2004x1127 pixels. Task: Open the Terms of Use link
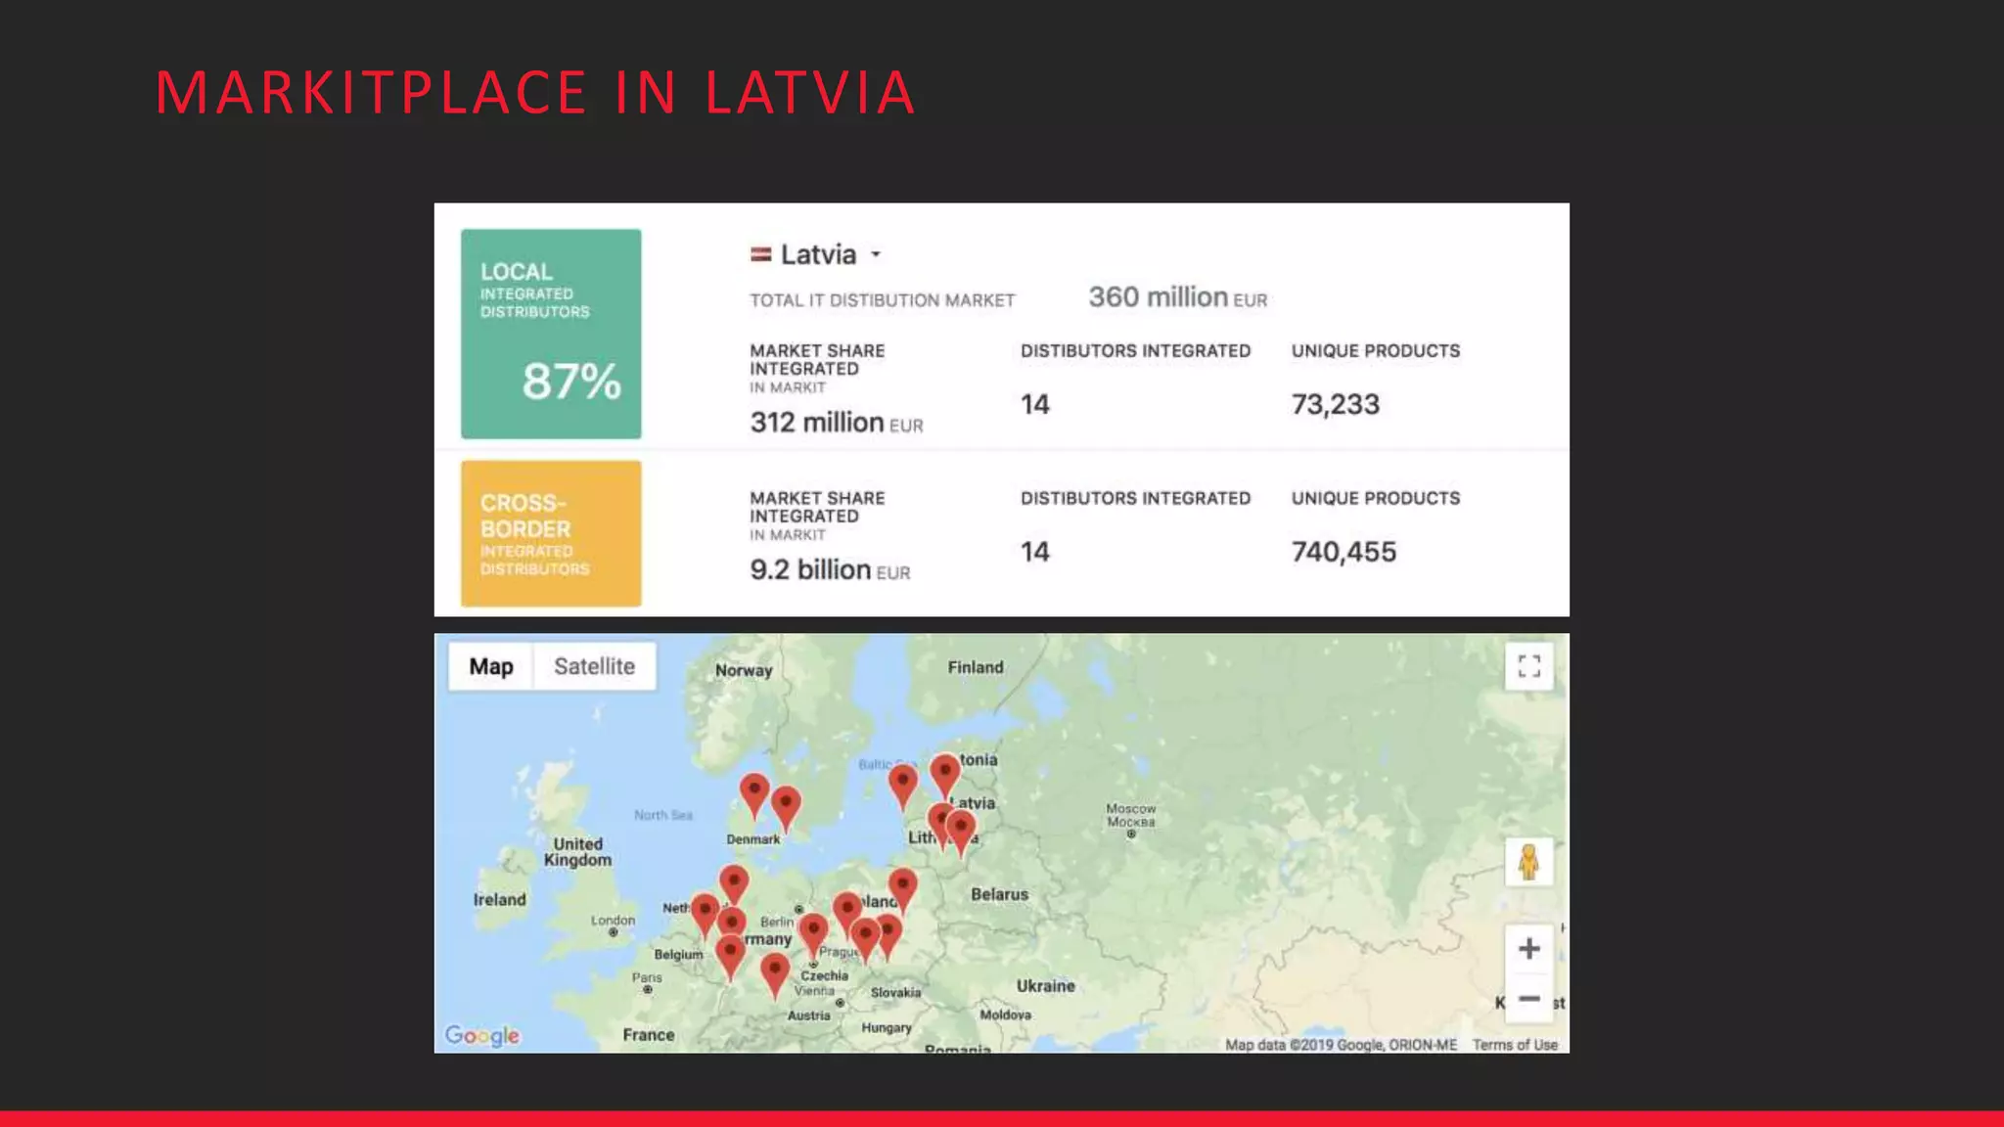[x=1515, y=1045]
